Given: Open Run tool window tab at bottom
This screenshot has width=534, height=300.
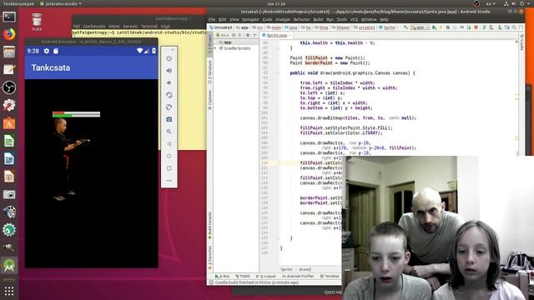Looking at the screenshot, I should point(222,276).
